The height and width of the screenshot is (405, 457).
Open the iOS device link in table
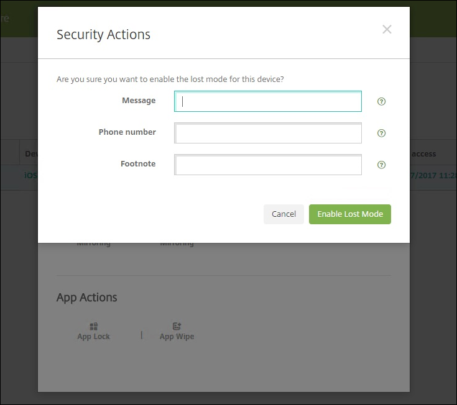coord(30,176)
